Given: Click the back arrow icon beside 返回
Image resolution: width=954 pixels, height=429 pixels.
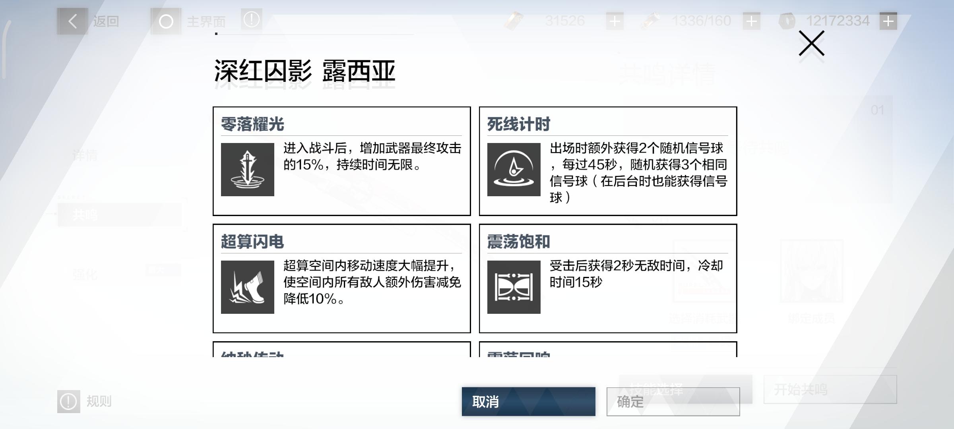Looking at the screenshot, I should (72, 21).
